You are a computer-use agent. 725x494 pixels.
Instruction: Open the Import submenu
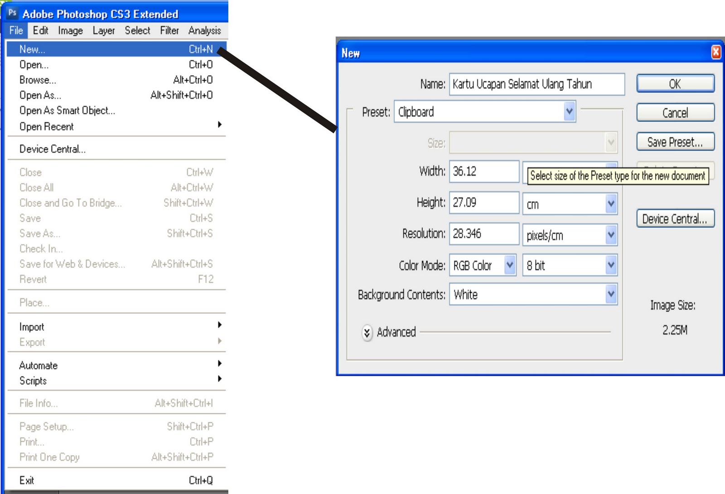point(116,326)
